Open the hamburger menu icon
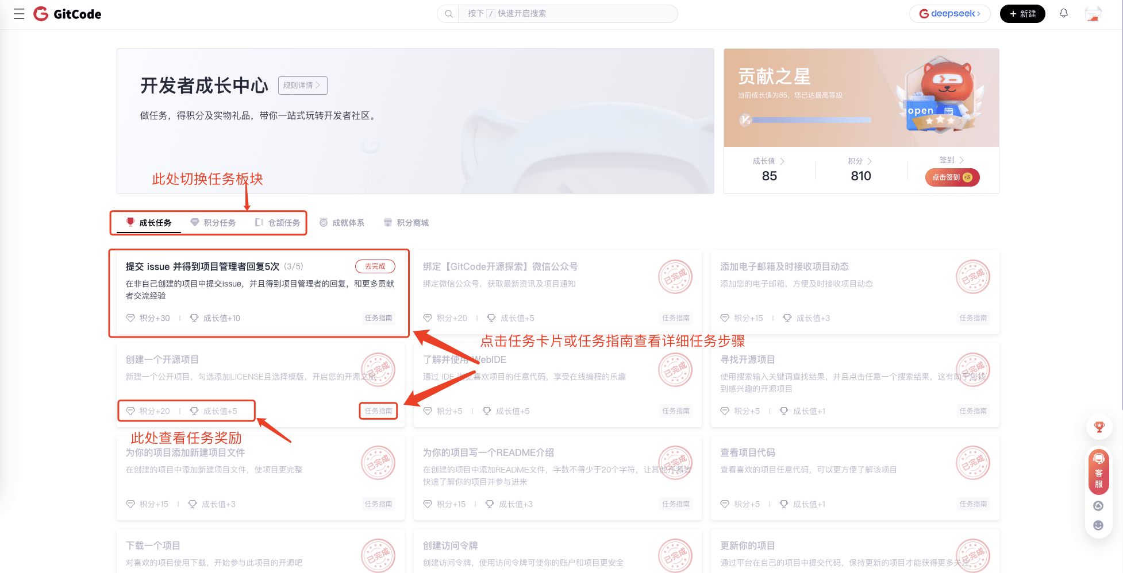Screen dimensions: 1123x573 pos(19,14)
